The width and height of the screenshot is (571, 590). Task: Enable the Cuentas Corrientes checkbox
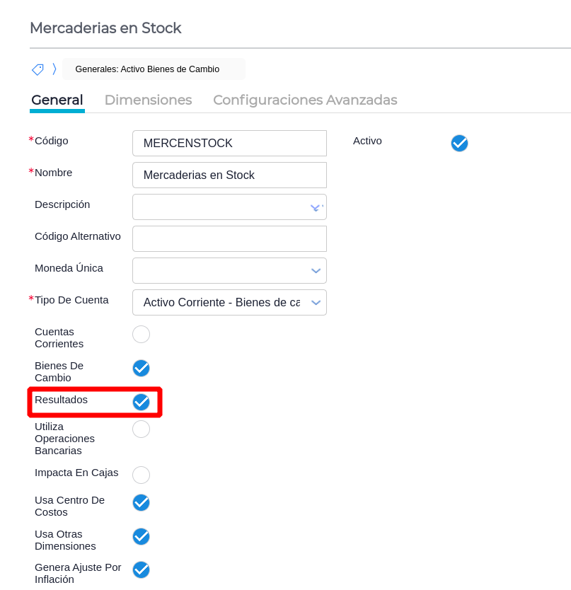(x=142, y=334)
